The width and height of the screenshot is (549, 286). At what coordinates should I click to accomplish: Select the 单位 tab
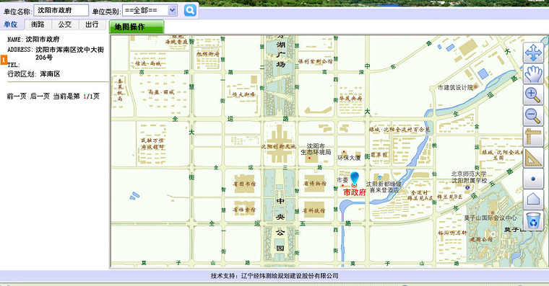(x=11, y=24)
